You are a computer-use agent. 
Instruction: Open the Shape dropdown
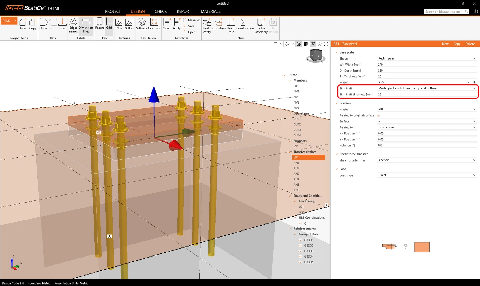pyautogui.click(x=427, y=58)
